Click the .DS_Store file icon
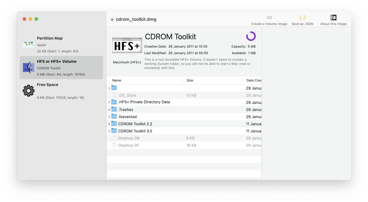The image size is (368, 202). pyautogui.click(x=114, y=95)
